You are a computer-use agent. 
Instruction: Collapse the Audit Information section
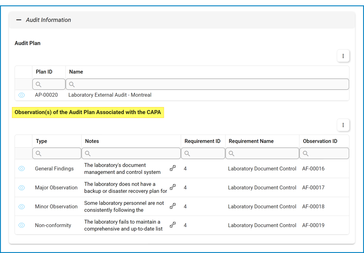pos(19,20)
